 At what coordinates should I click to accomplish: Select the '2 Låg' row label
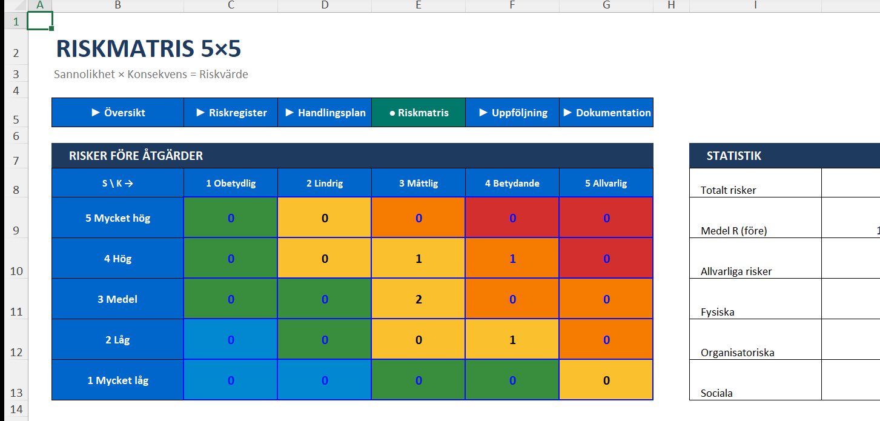point(117,339)
